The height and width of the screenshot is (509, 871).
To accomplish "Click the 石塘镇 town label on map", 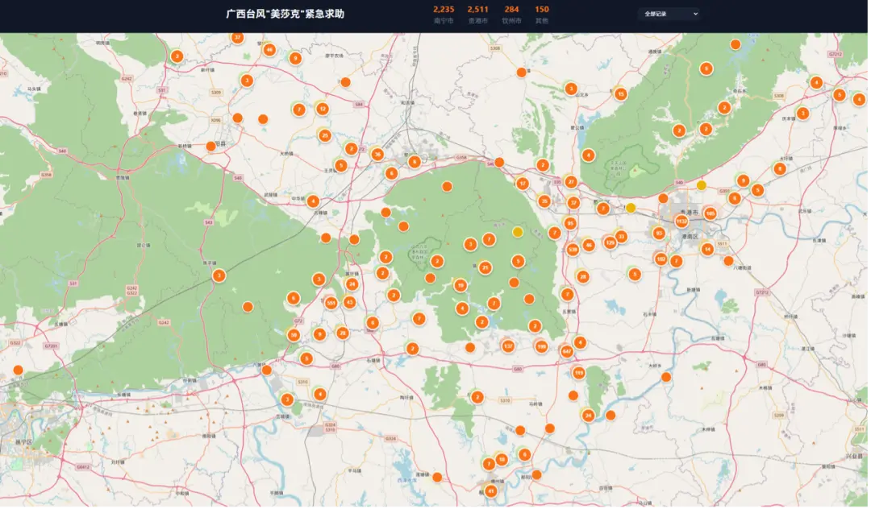I will (374, 361).
